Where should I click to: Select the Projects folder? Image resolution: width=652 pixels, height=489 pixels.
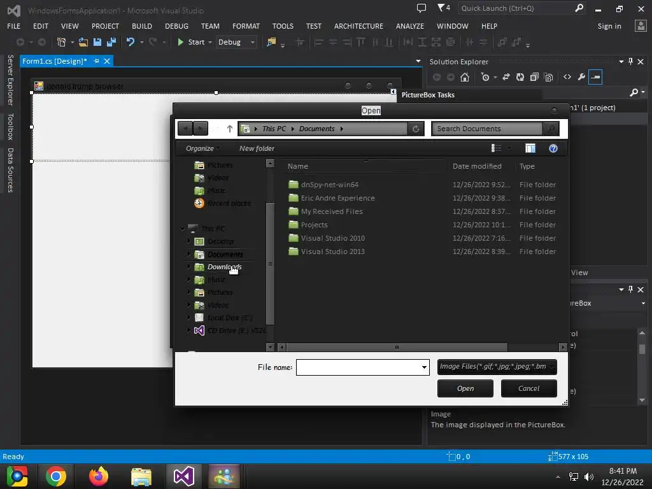(x=314, y=225)
